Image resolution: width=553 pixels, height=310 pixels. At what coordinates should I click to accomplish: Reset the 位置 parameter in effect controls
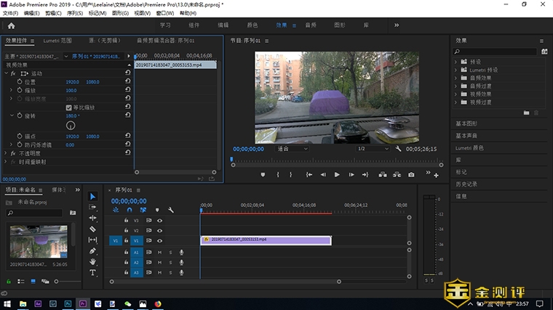(x=128, y=82)
